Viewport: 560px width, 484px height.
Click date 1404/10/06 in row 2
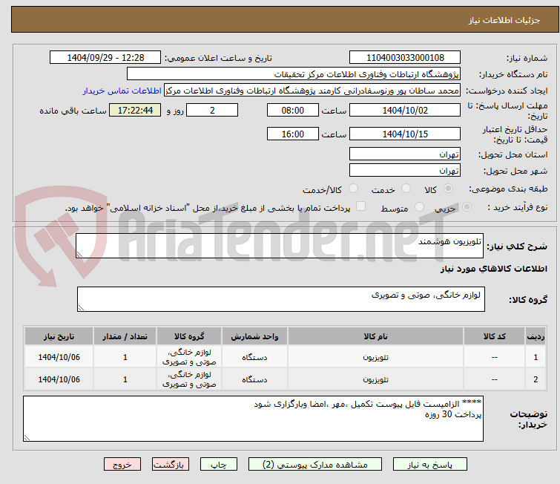[59, 379]
